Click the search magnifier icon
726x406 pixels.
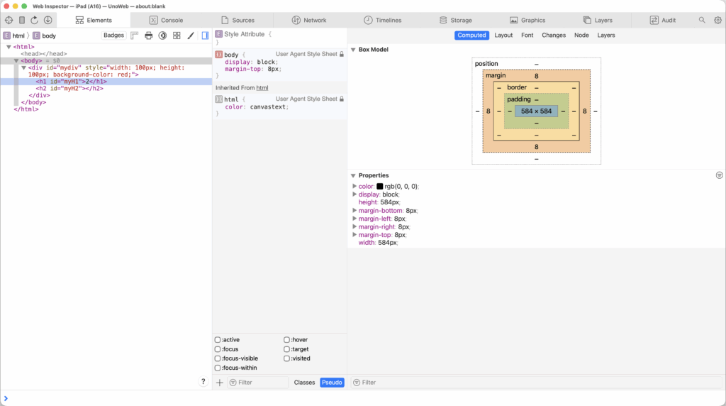(x=703, y=21)
